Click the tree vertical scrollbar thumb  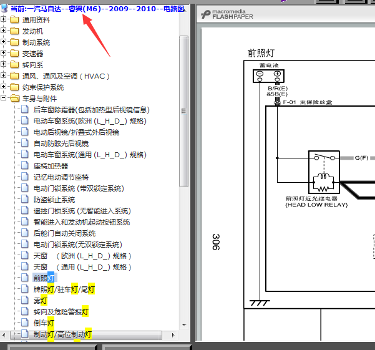point(183,111)
